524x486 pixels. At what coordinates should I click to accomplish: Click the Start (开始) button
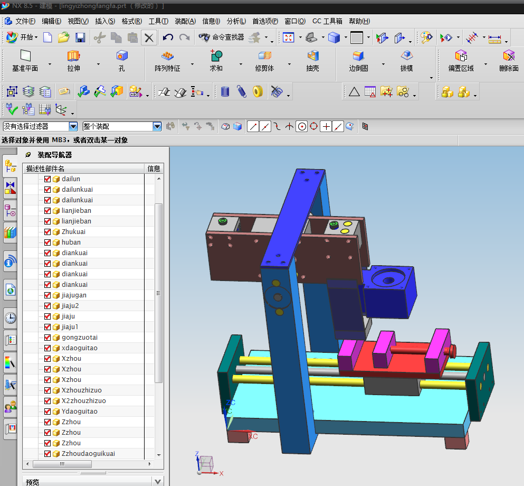tap(22, 37)
